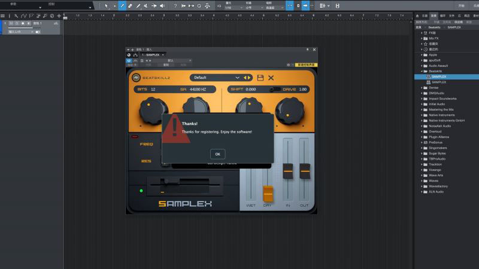Open the Default preset dropdown in Samplex
Image resolution: width=479 pixels, height=269 pixels.
tap(217, 78)
